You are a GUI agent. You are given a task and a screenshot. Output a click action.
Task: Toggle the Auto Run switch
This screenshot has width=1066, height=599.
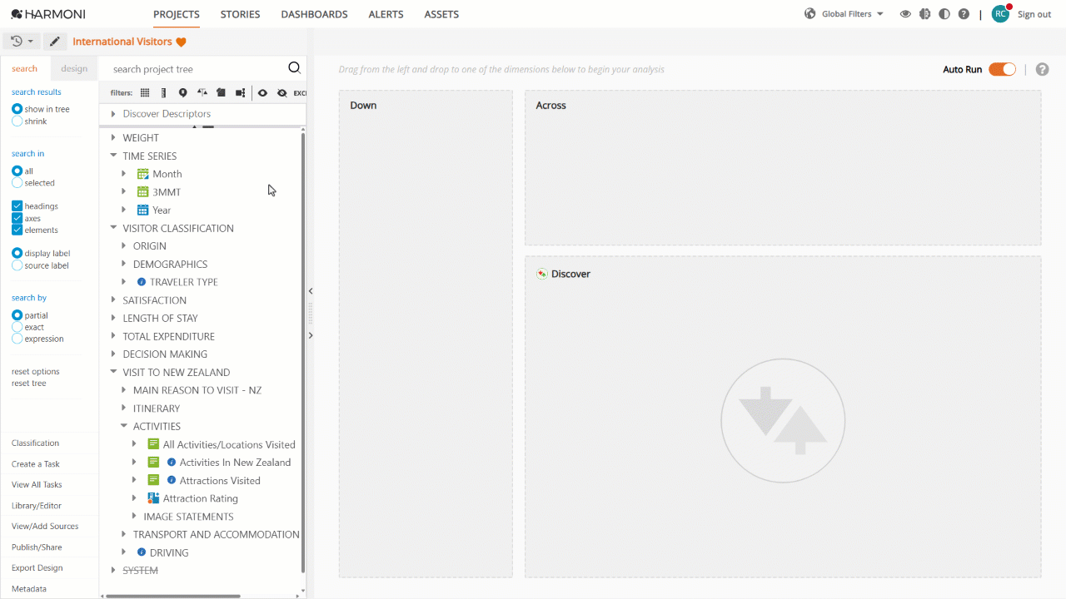[1003, 69]
